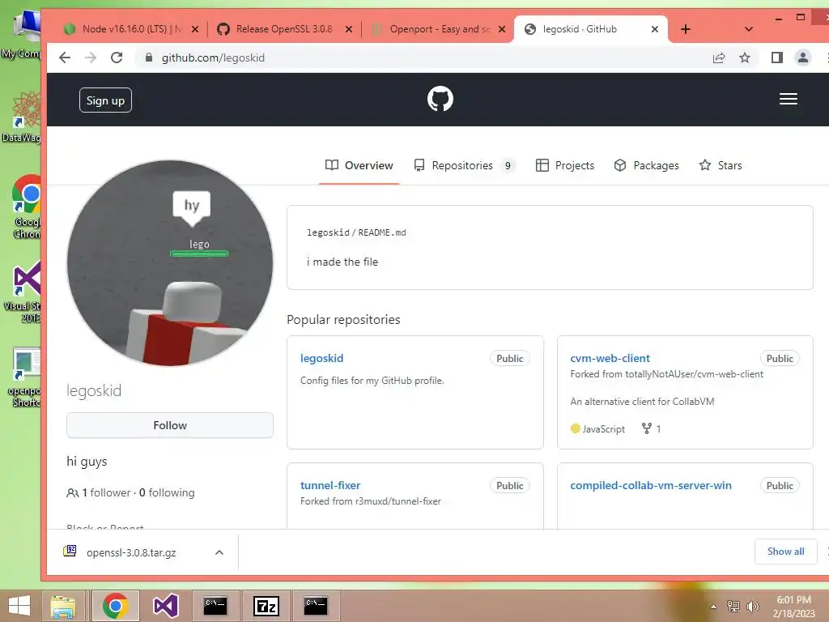Open the 7-Zip taskbar icon
This screenshot has height=622, width=829.
pos(266,606)
